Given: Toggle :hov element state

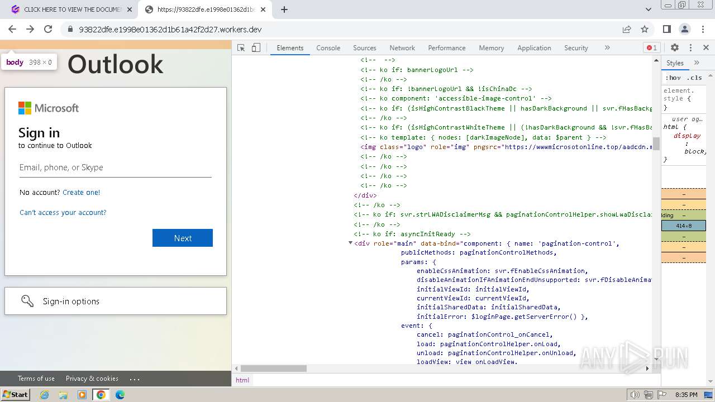Looking at the screenshot, I should [x=673, y=78].
